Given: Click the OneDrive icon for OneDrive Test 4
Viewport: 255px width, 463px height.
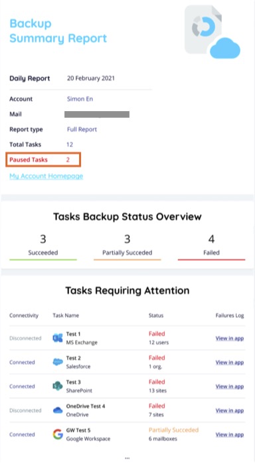Looking at the screenshot, I should coord(58,410).
